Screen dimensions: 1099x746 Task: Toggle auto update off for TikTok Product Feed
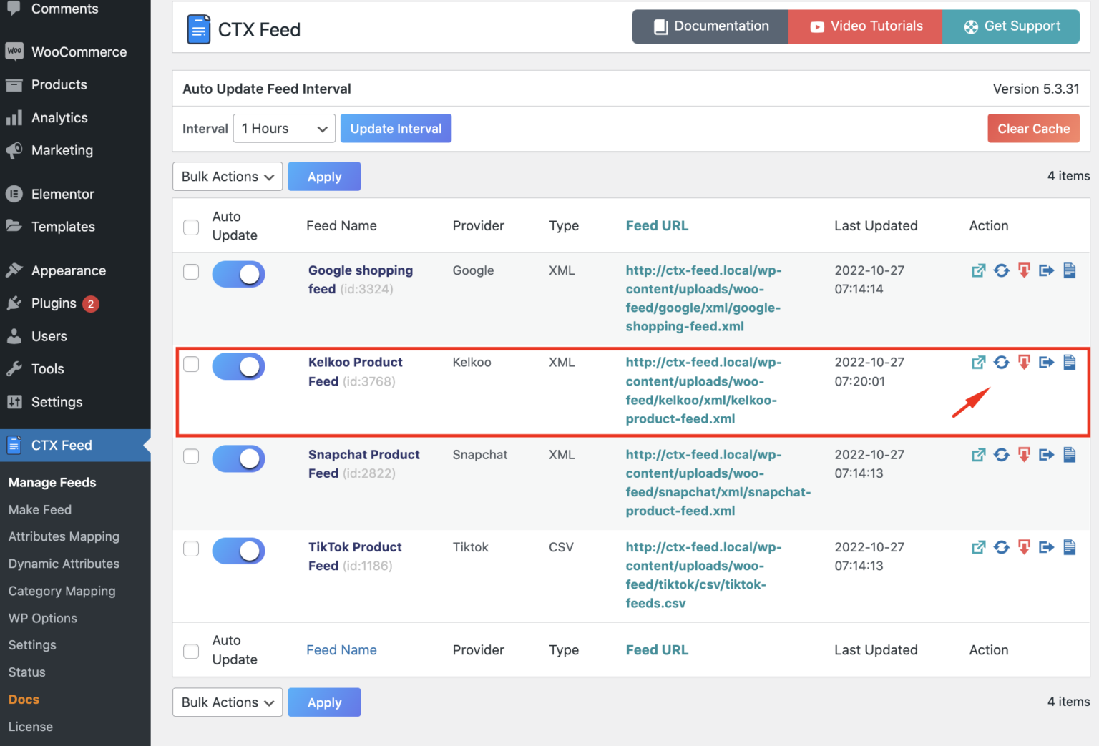tap(238, 551)
